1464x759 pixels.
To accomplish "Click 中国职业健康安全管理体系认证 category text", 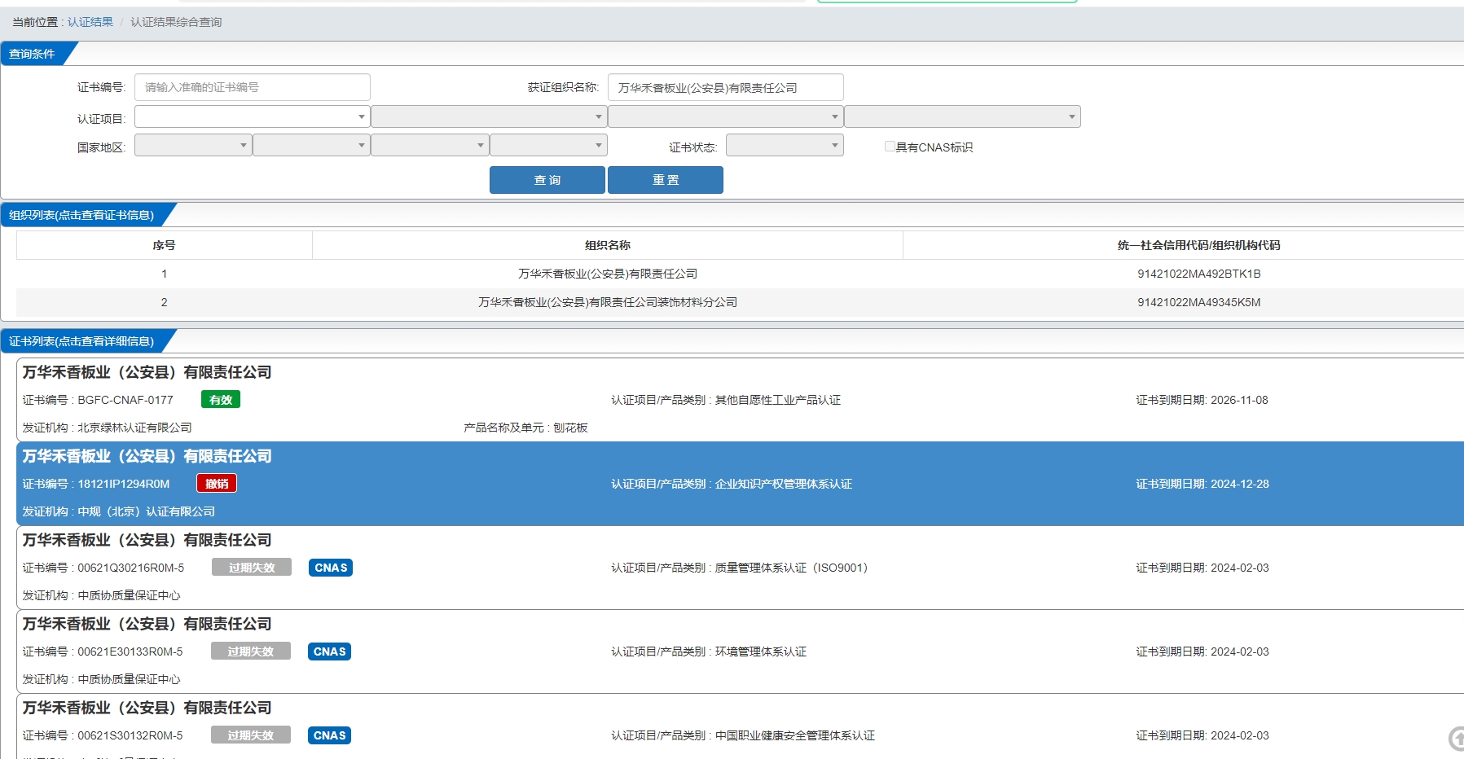I will point(795,735).
